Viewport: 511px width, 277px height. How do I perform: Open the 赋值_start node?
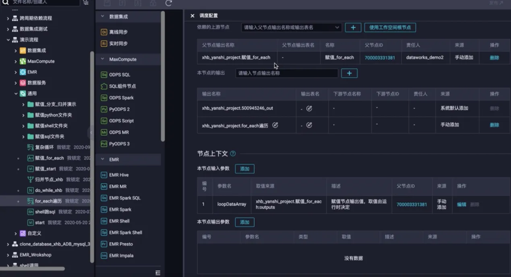click(x=46, y=169)
